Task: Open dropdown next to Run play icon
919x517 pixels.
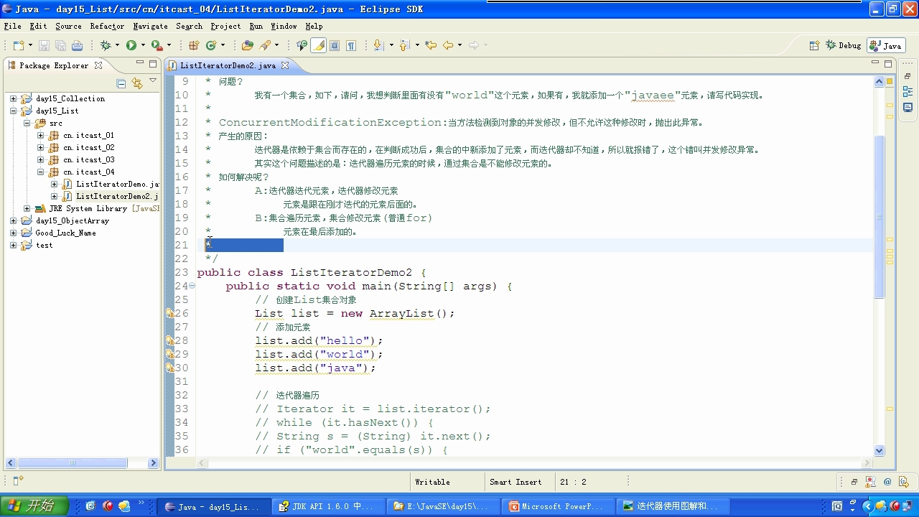Action: (x=142, y=45)
